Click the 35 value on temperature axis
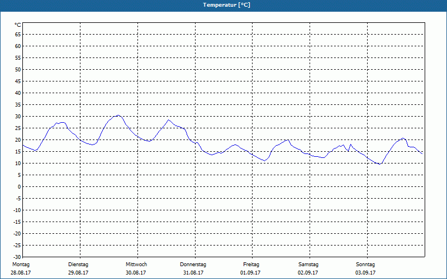447x279 pixels. pos(18,105)
